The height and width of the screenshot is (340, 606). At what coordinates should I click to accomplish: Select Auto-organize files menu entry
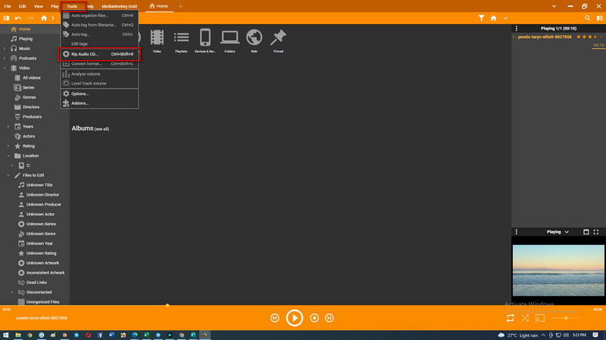(99, 15)
